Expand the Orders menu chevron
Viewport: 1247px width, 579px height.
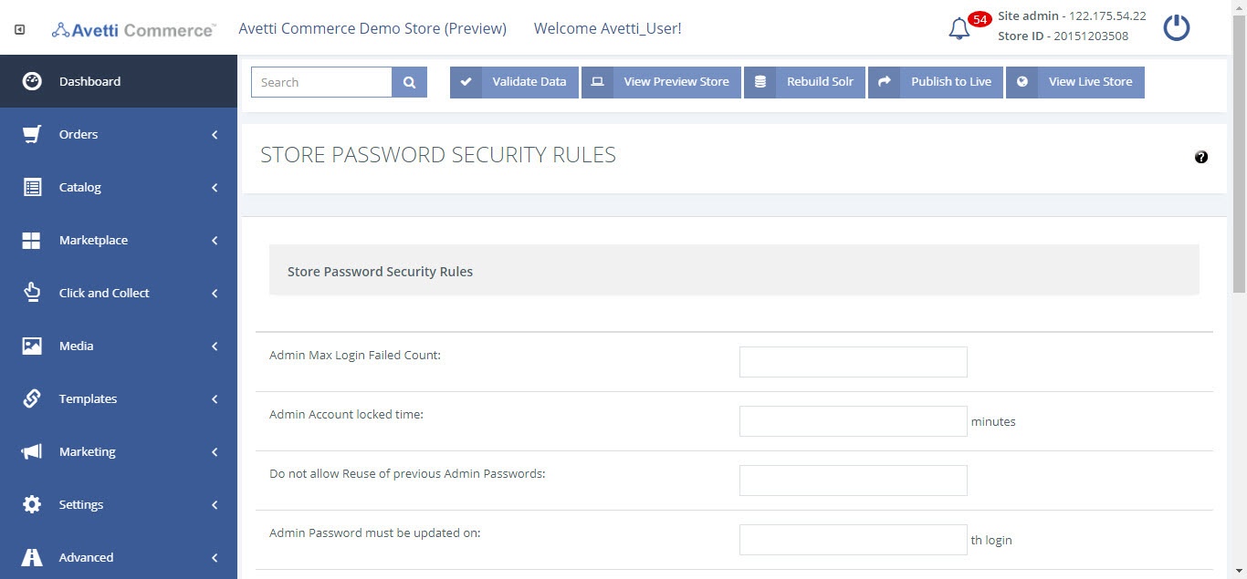pos(215,134)
